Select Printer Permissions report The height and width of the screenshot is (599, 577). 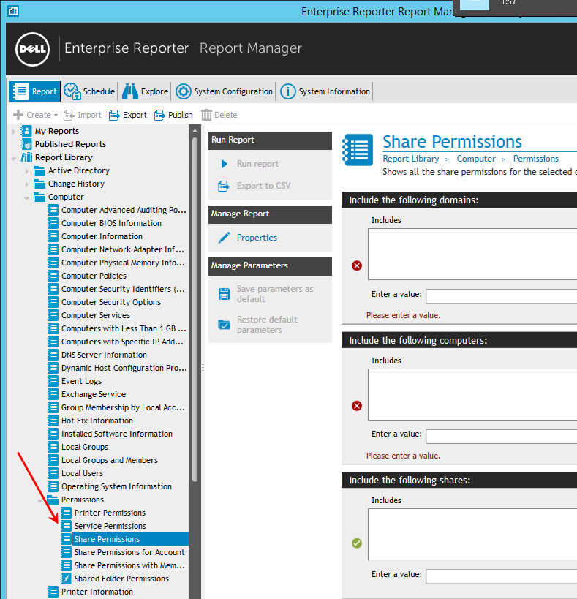[110, 513]
